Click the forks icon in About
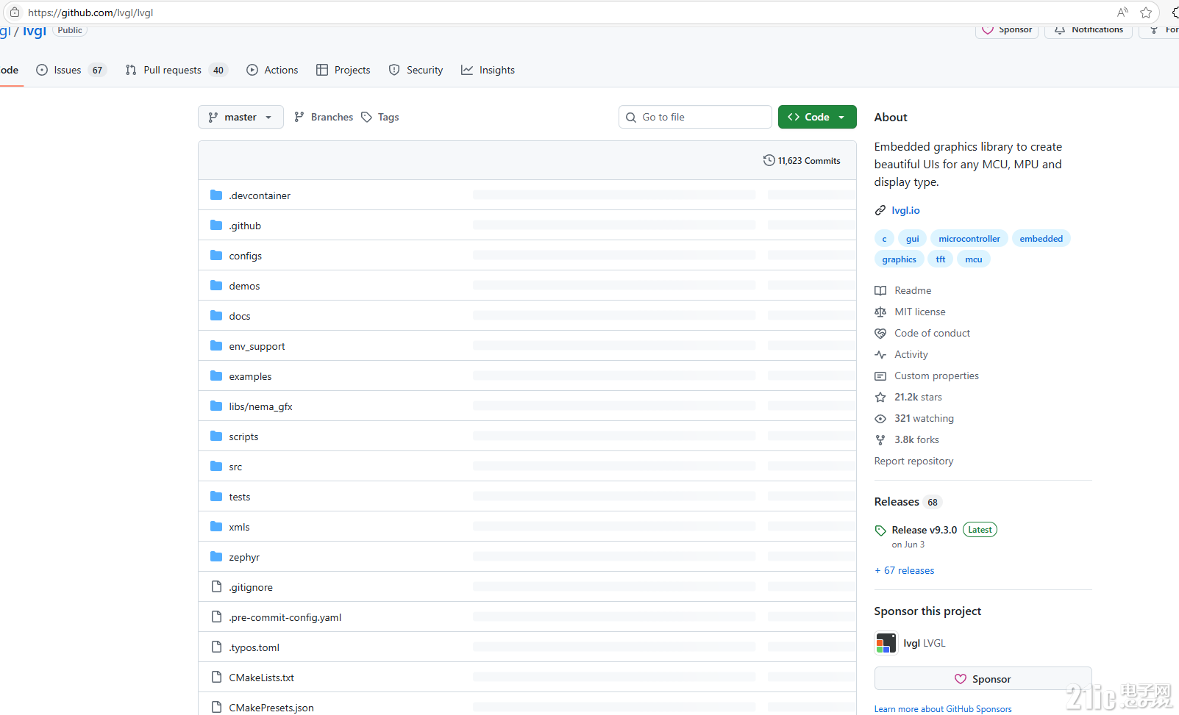 (880, 439)
